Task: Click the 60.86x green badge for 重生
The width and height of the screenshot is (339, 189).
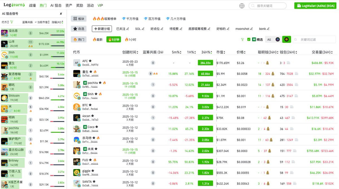Action: [205, 74]
